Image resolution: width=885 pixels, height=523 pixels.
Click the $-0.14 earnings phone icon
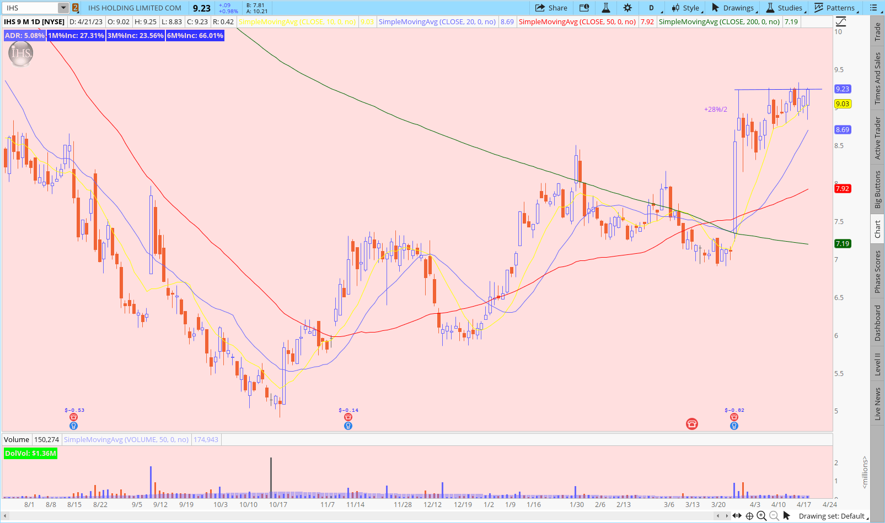(x=348, y=417)
